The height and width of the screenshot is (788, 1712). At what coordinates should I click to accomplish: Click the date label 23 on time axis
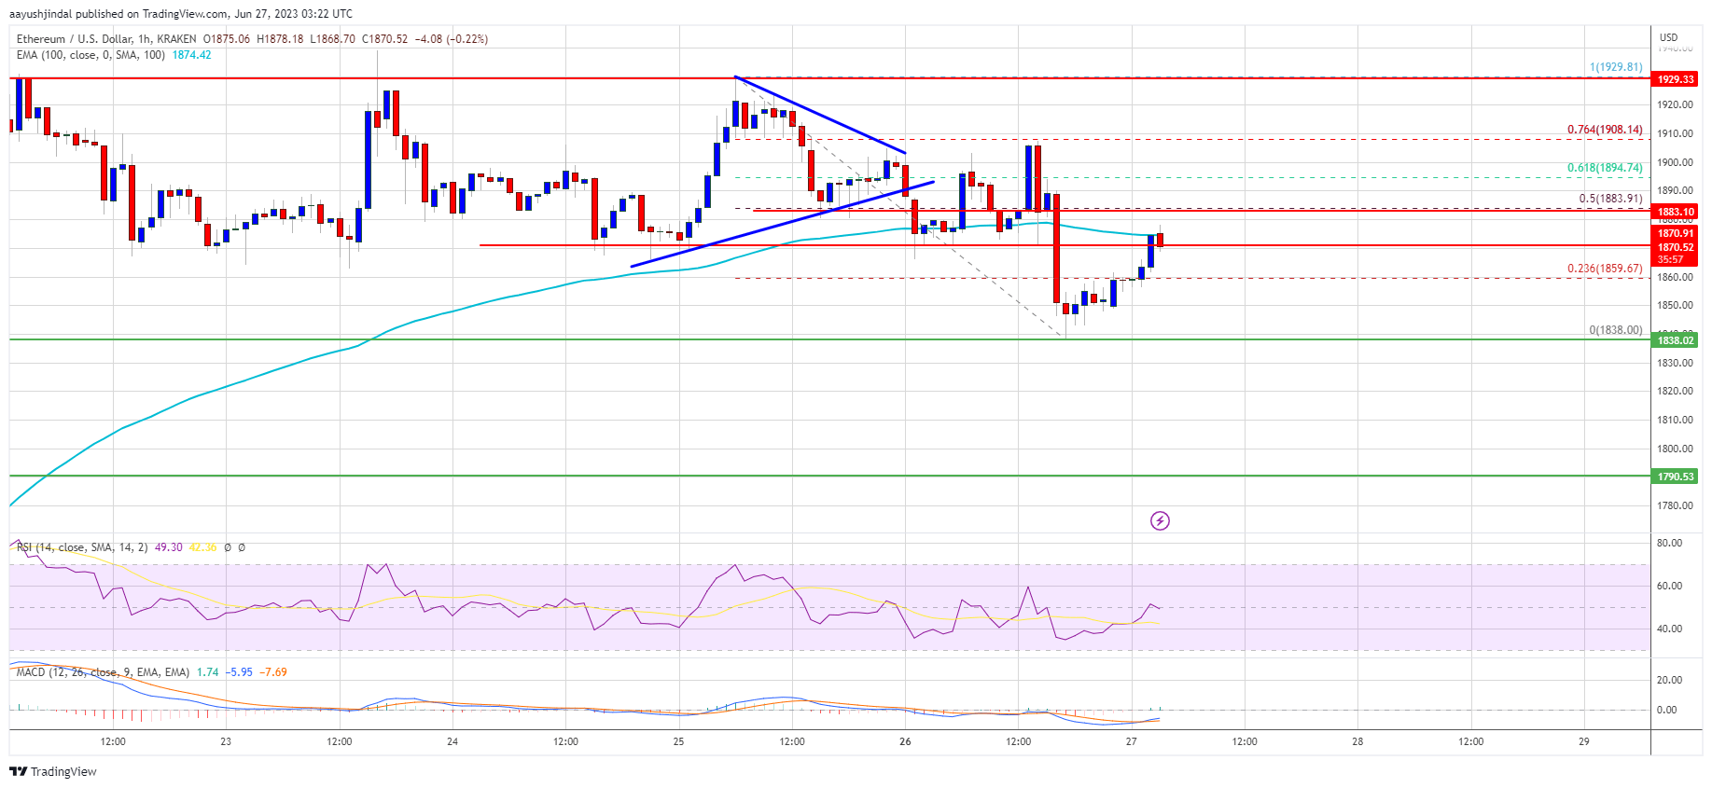tap(226, 741)
